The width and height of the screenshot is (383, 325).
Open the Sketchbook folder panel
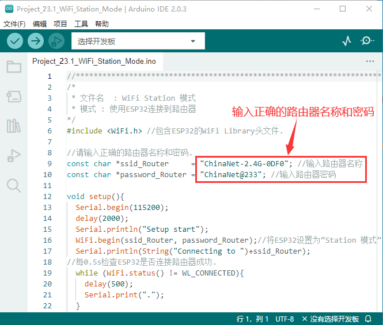[14, 67]
